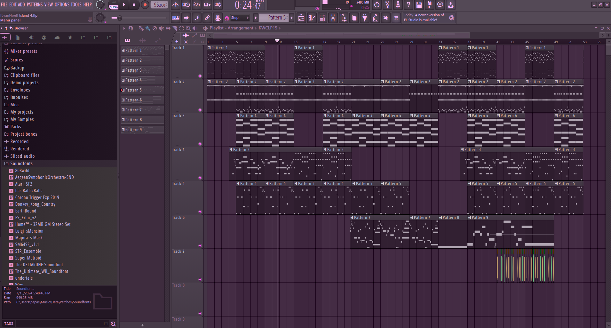The height and width of the screenshot is (328, 611).
Task: Open the Mixer window icon
Action: [333, 18]
